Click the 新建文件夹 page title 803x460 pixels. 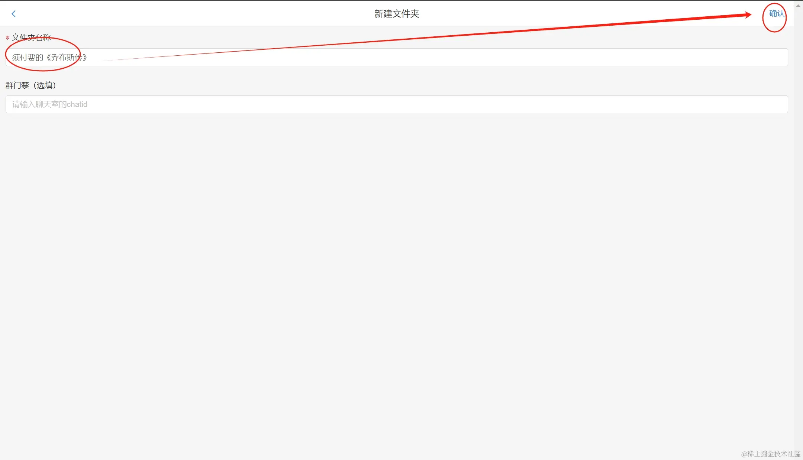point(397,14)
